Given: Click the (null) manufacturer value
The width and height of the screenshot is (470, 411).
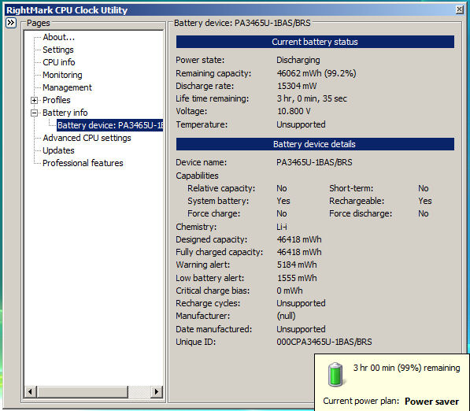Looking at the screenshot, I should tap(286, 316).
